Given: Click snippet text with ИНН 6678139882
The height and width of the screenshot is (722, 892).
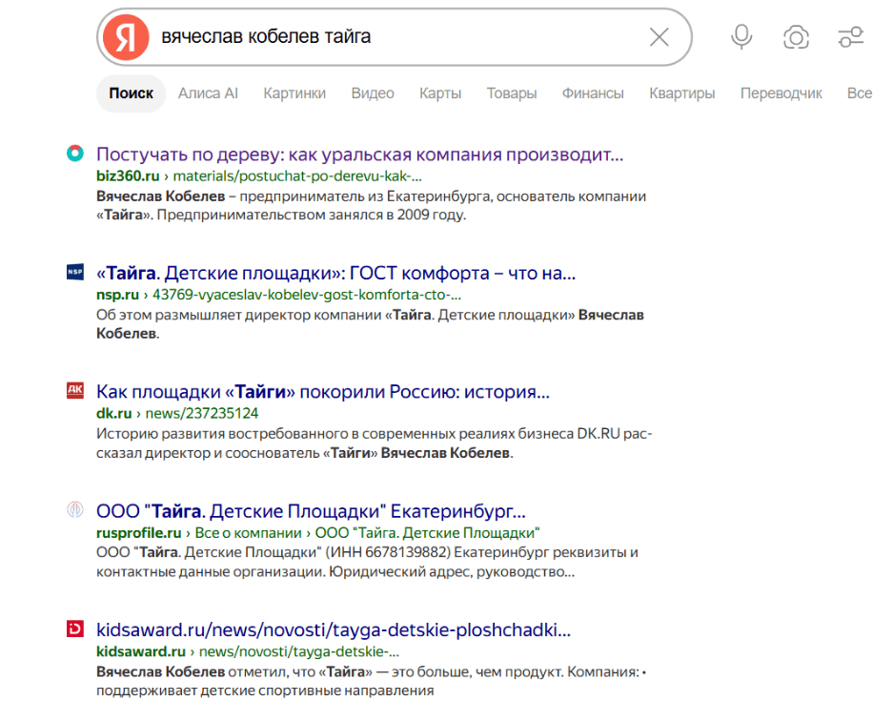Looking at the screenshot, I should pyautogui.click(x=367, y=562).
